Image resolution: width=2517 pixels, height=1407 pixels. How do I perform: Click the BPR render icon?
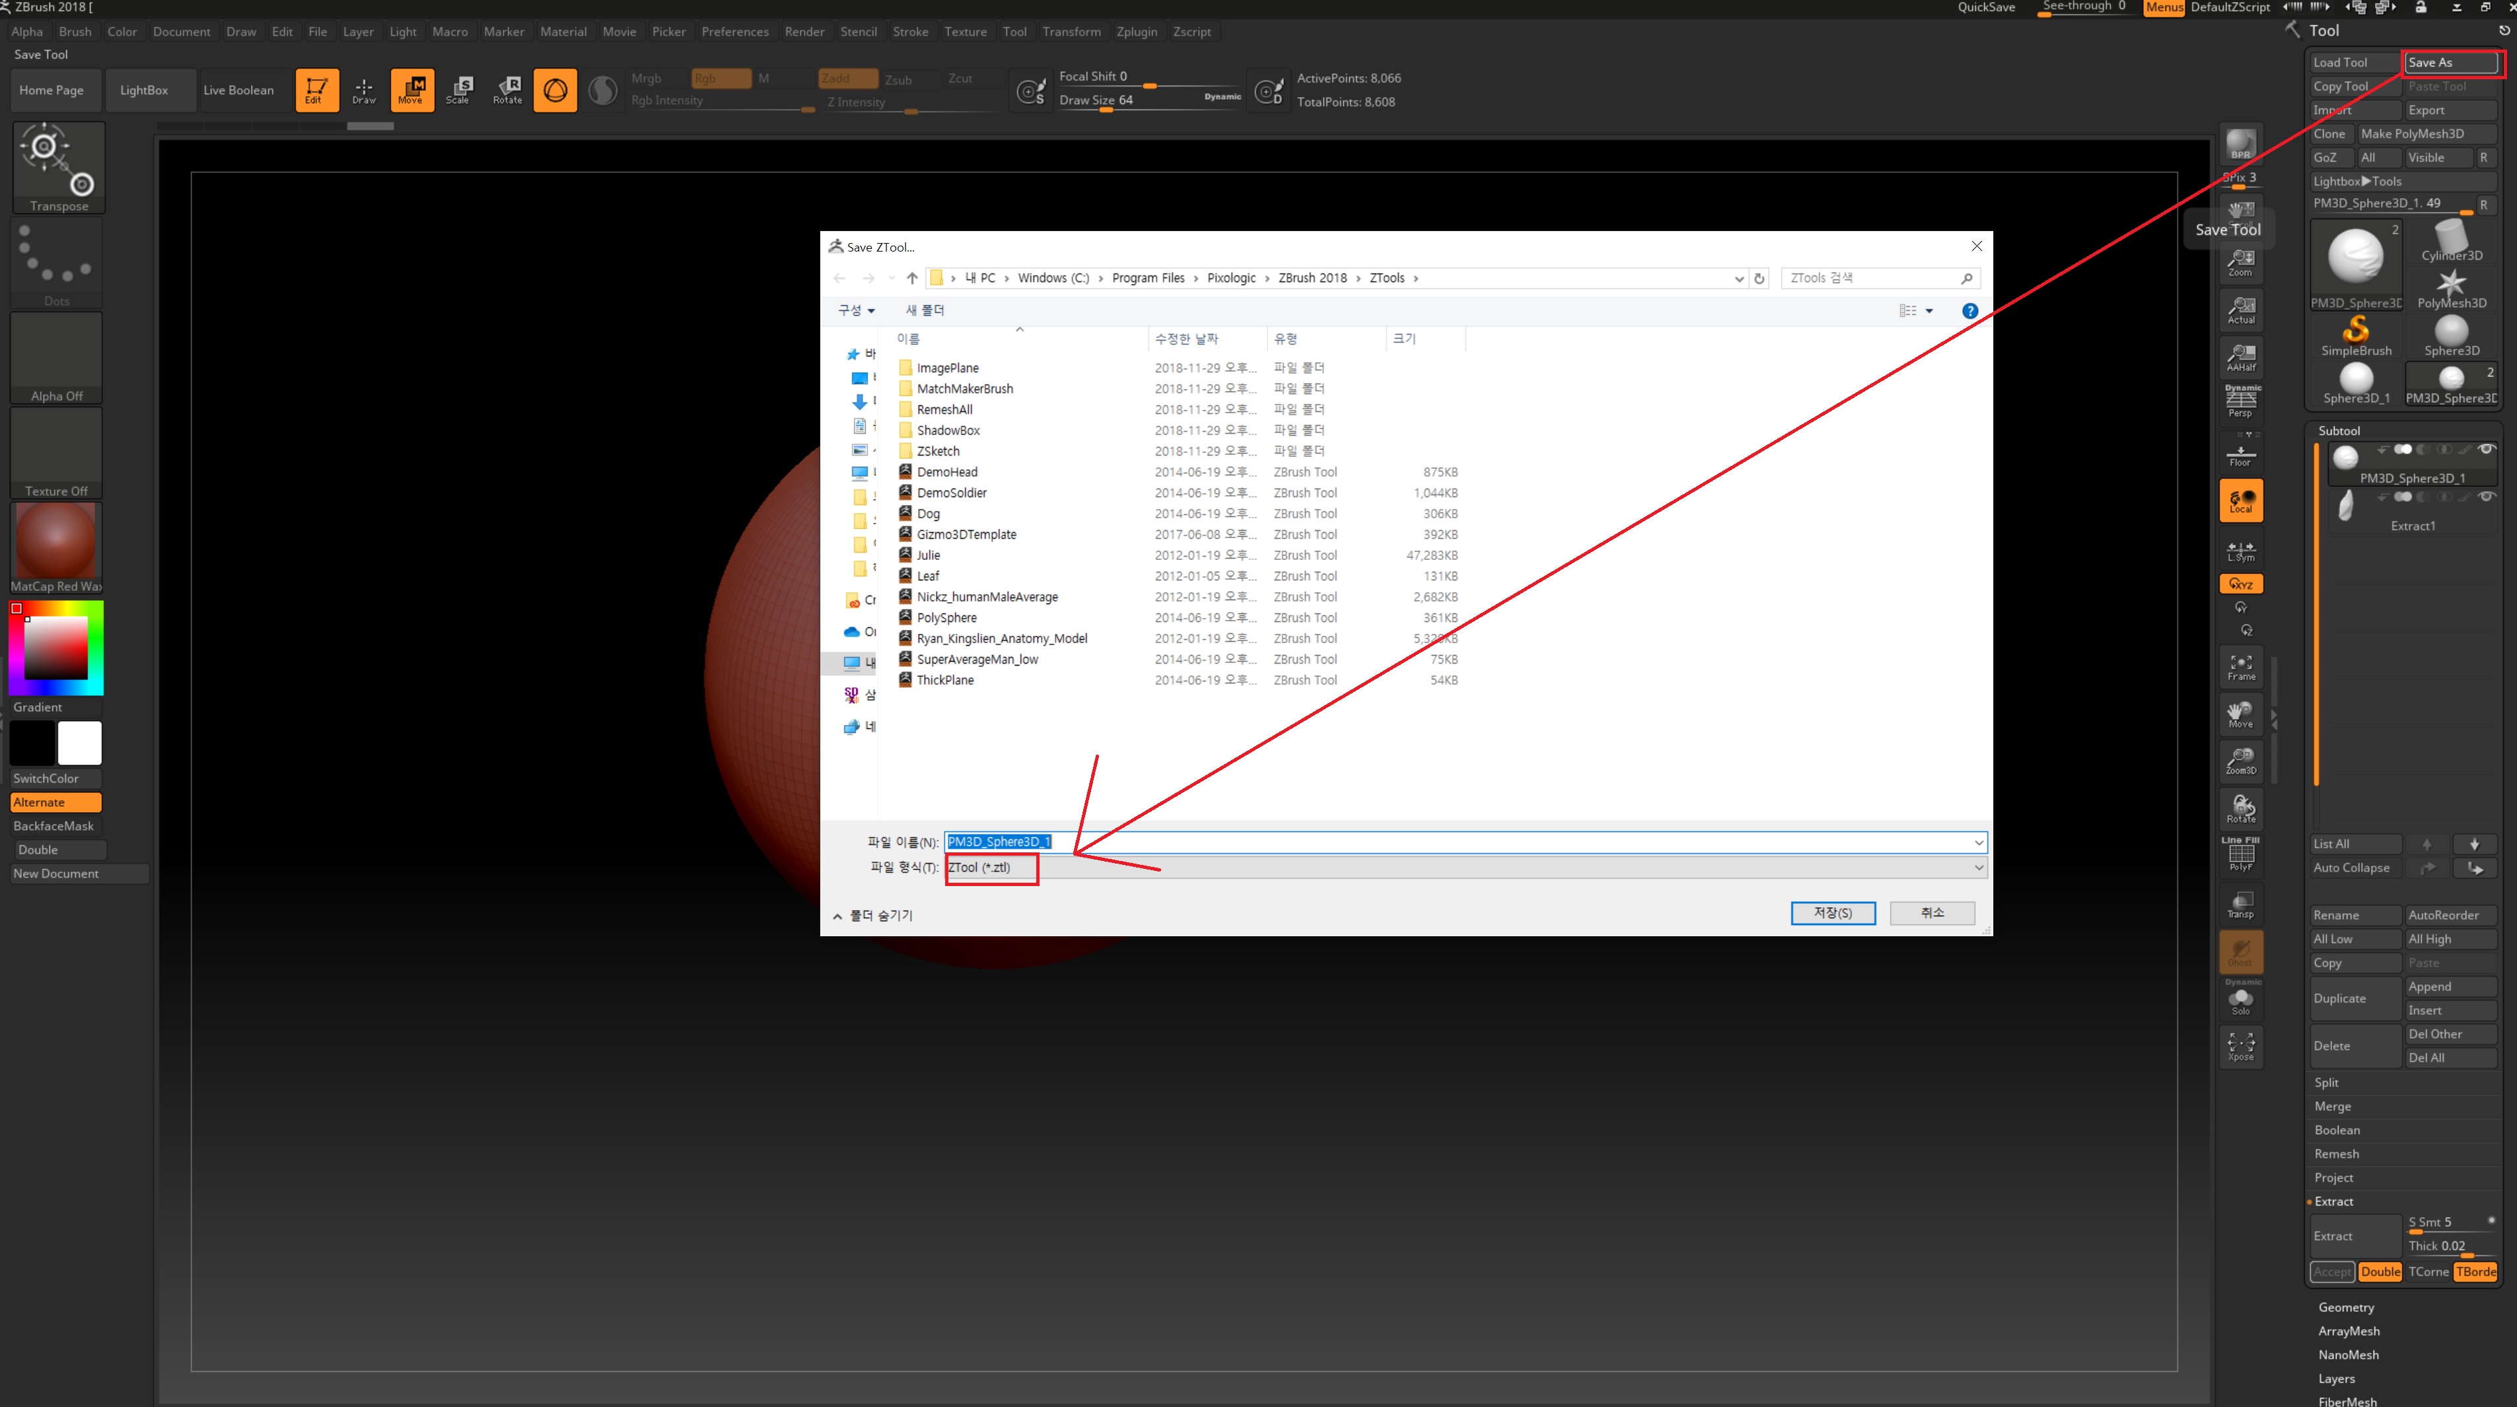coord(2240,145)
